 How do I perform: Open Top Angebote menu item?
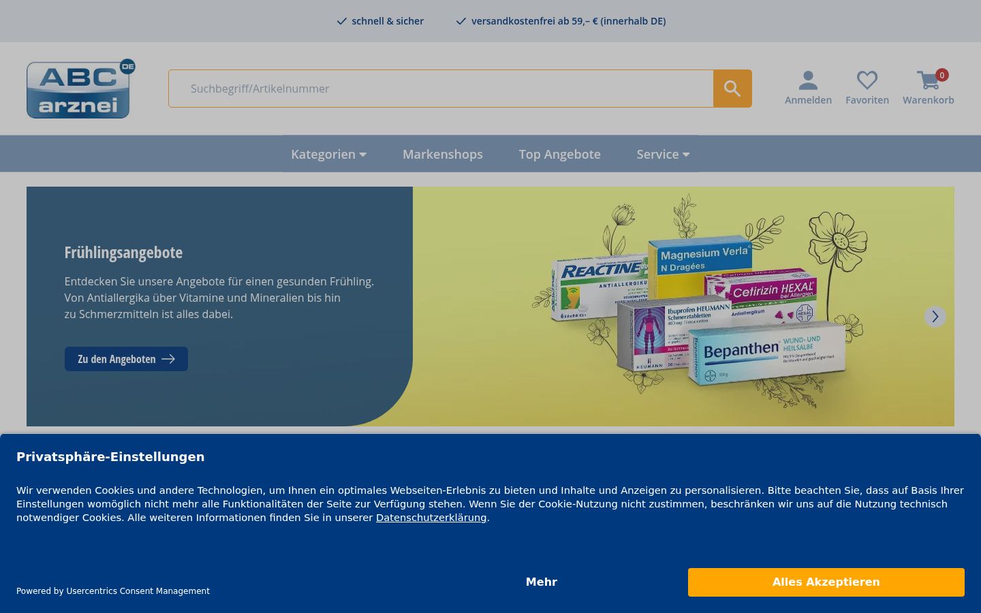(x=559, y=155)
